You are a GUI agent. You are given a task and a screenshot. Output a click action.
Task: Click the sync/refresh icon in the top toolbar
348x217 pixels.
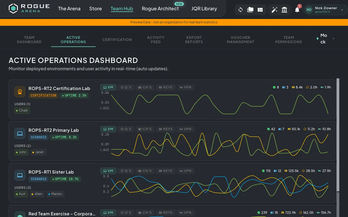(x=240, y=9)
